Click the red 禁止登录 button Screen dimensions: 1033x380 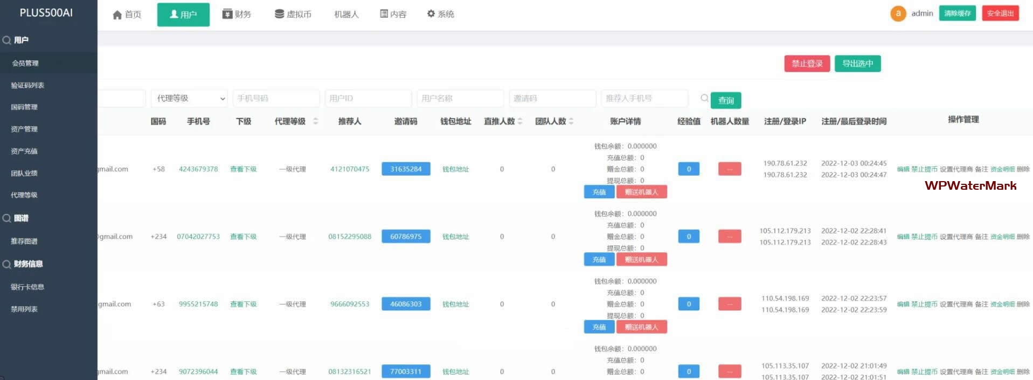pyautogui.click(x=807, y=64)
